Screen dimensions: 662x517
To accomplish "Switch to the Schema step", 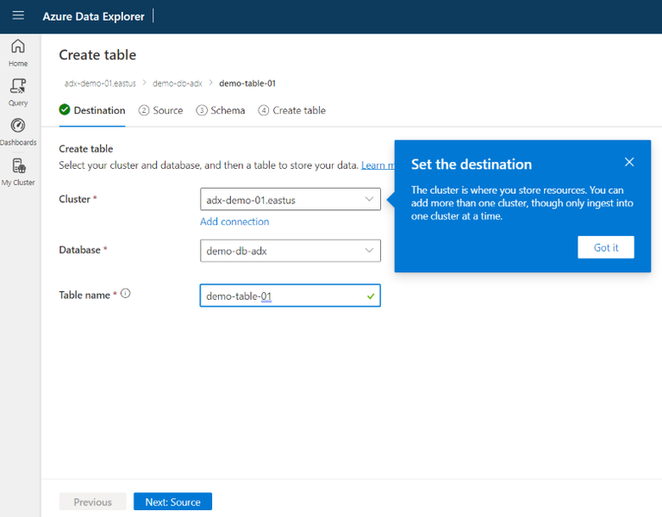I will coord(221,110).
